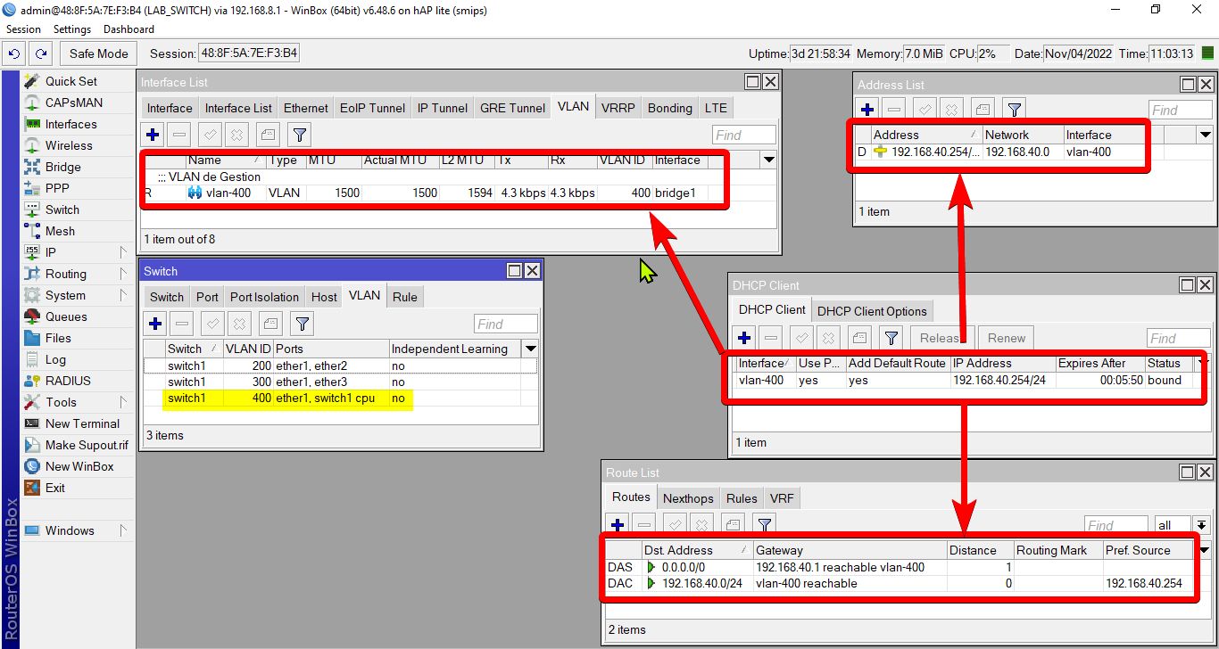Open the Settings menu
Viewport: 1219px width, 649px height.
click(x=71, y=29)
